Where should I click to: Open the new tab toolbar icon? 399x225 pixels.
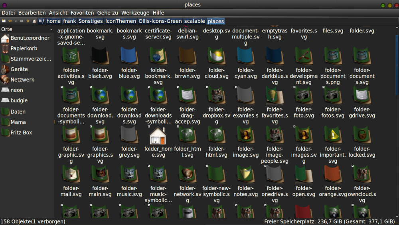point(4,21)
